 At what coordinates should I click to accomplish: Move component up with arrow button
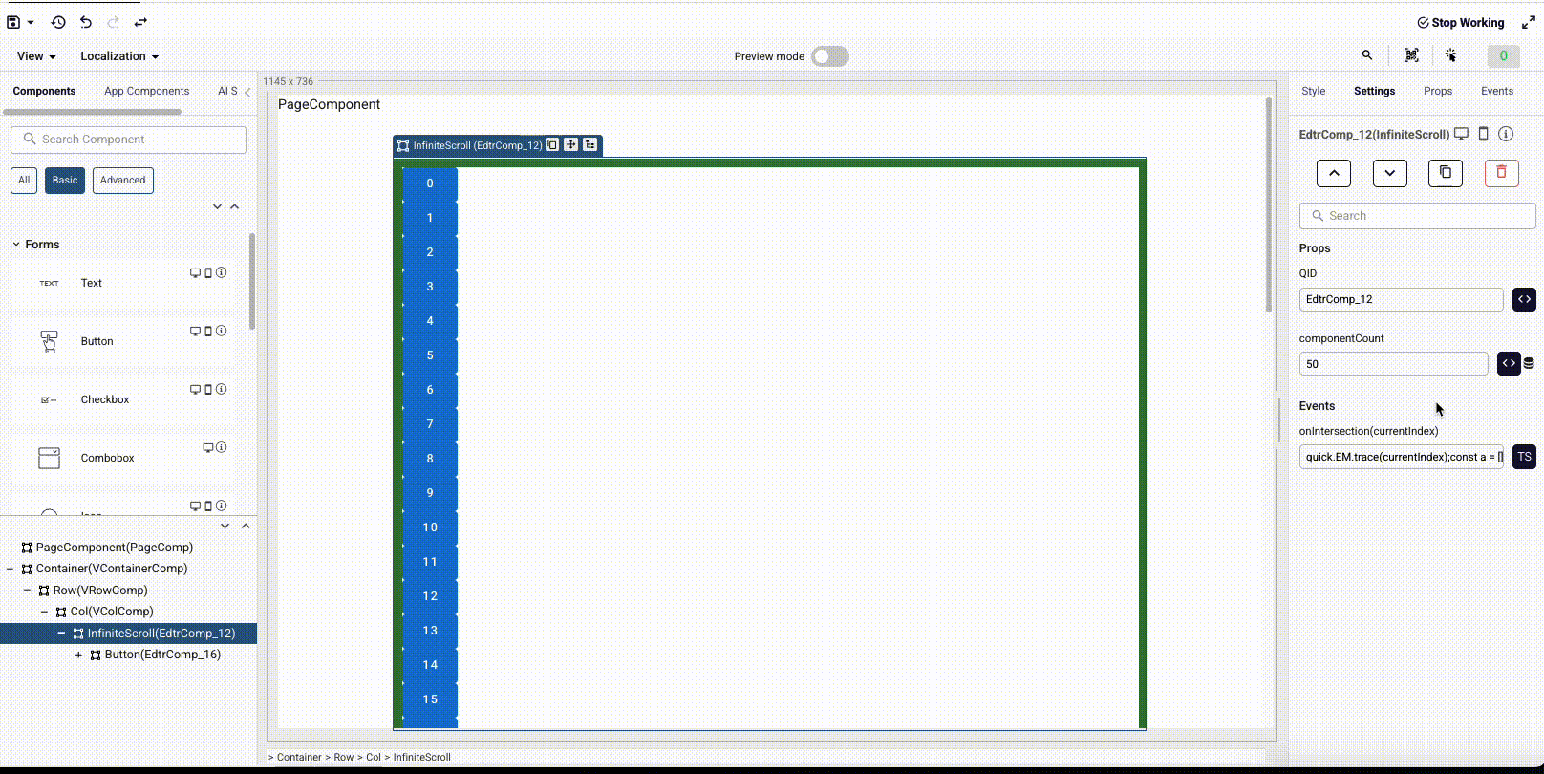pyautogui.click(x=1333, y=173)
